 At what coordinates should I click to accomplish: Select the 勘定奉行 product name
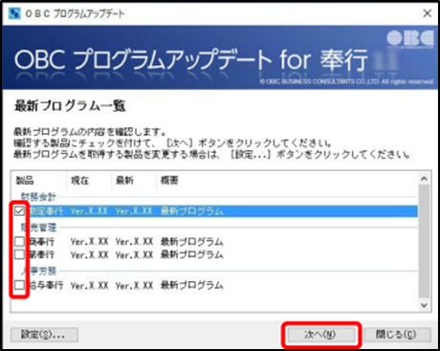click(x=46, y=211)
